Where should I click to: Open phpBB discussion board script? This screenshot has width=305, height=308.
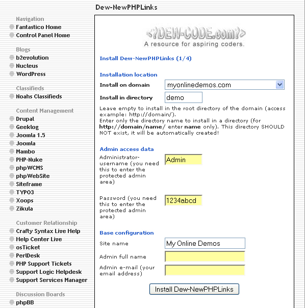(25, 302)
